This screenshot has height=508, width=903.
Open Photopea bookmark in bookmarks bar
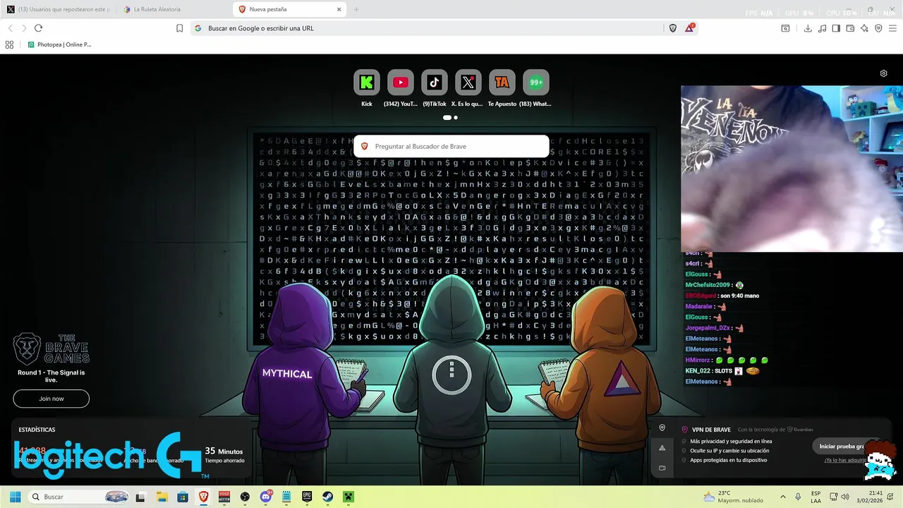point(59,44)
